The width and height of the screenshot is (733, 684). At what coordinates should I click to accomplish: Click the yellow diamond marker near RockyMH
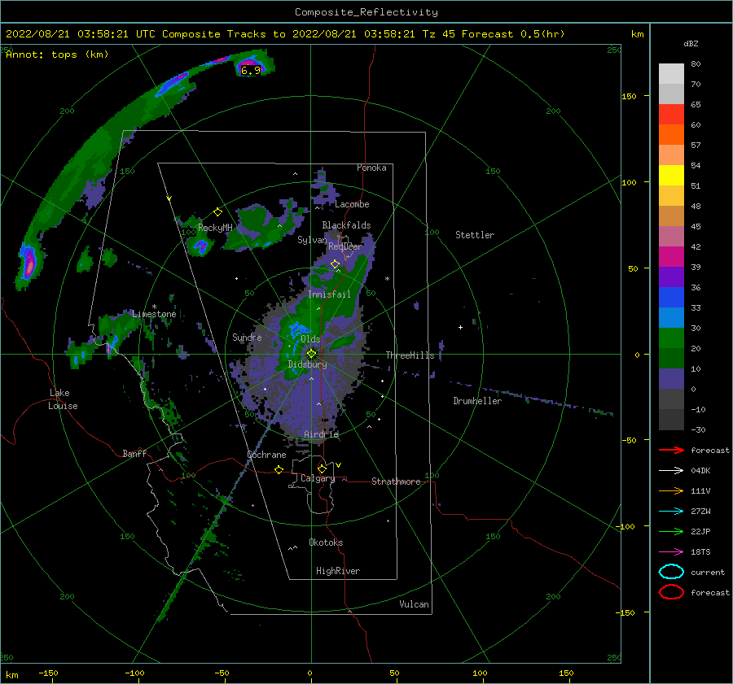coord(217,212)
